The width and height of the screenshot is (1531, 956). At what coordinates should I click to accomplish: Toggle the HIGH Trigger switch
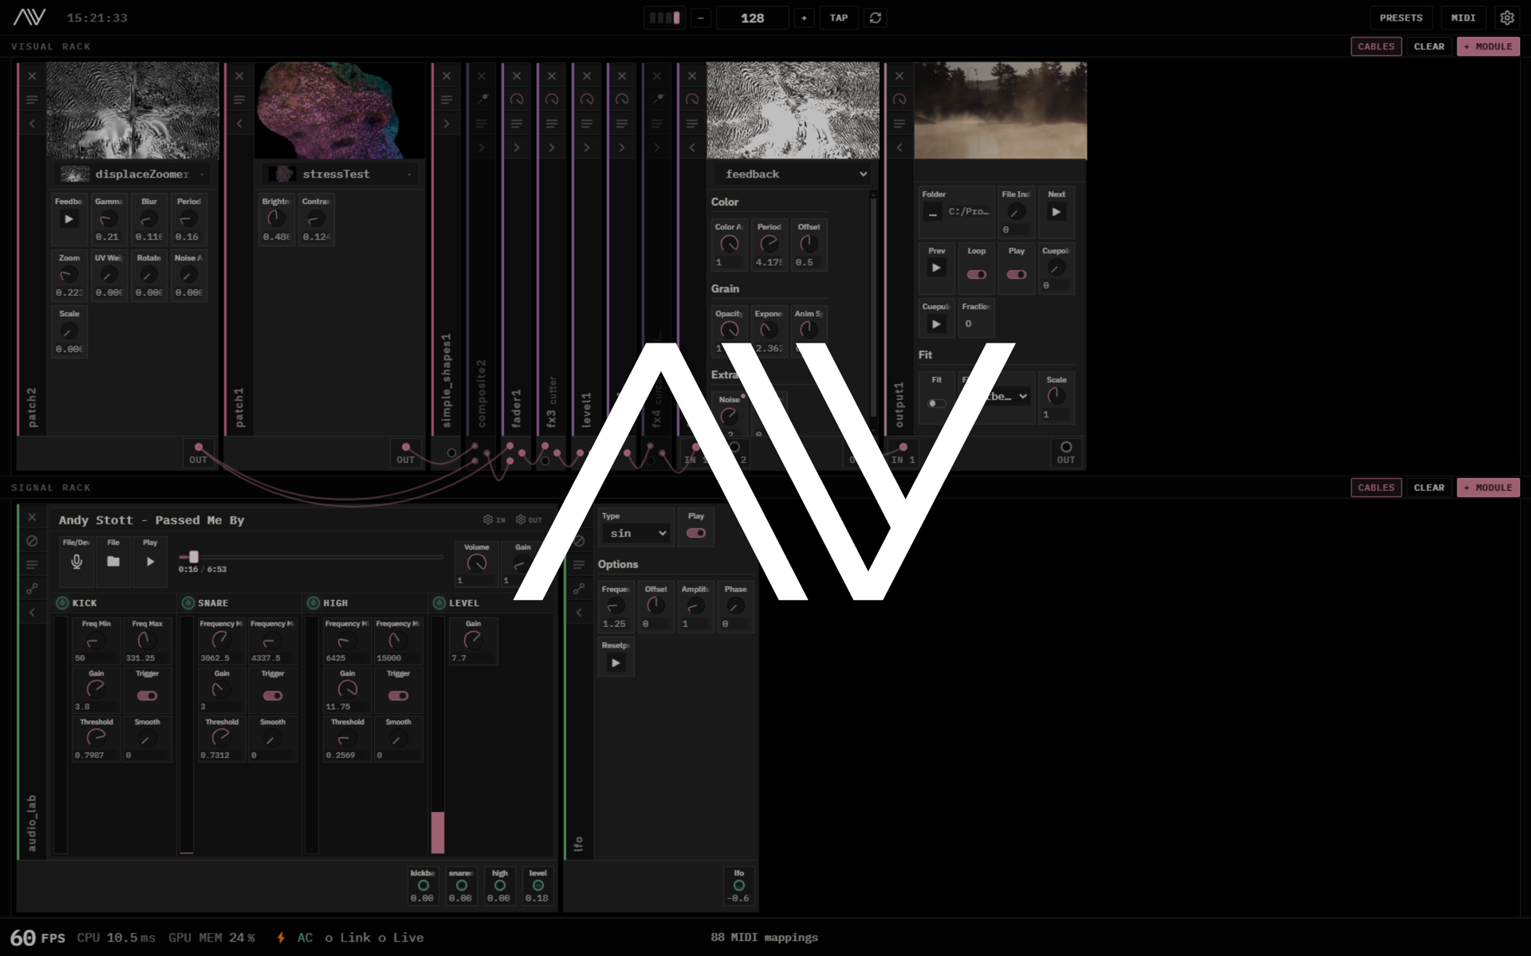pos(398,695)
